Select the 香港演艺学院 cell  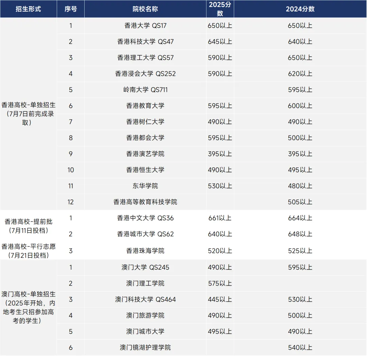[145, 154]
